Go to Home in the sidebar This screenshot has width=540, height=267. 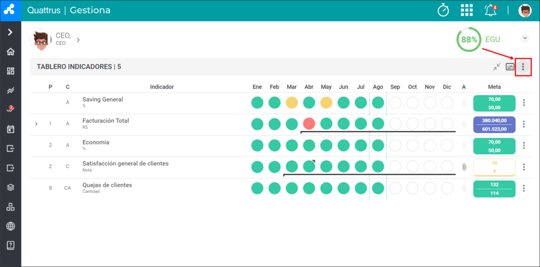[11, 52]
